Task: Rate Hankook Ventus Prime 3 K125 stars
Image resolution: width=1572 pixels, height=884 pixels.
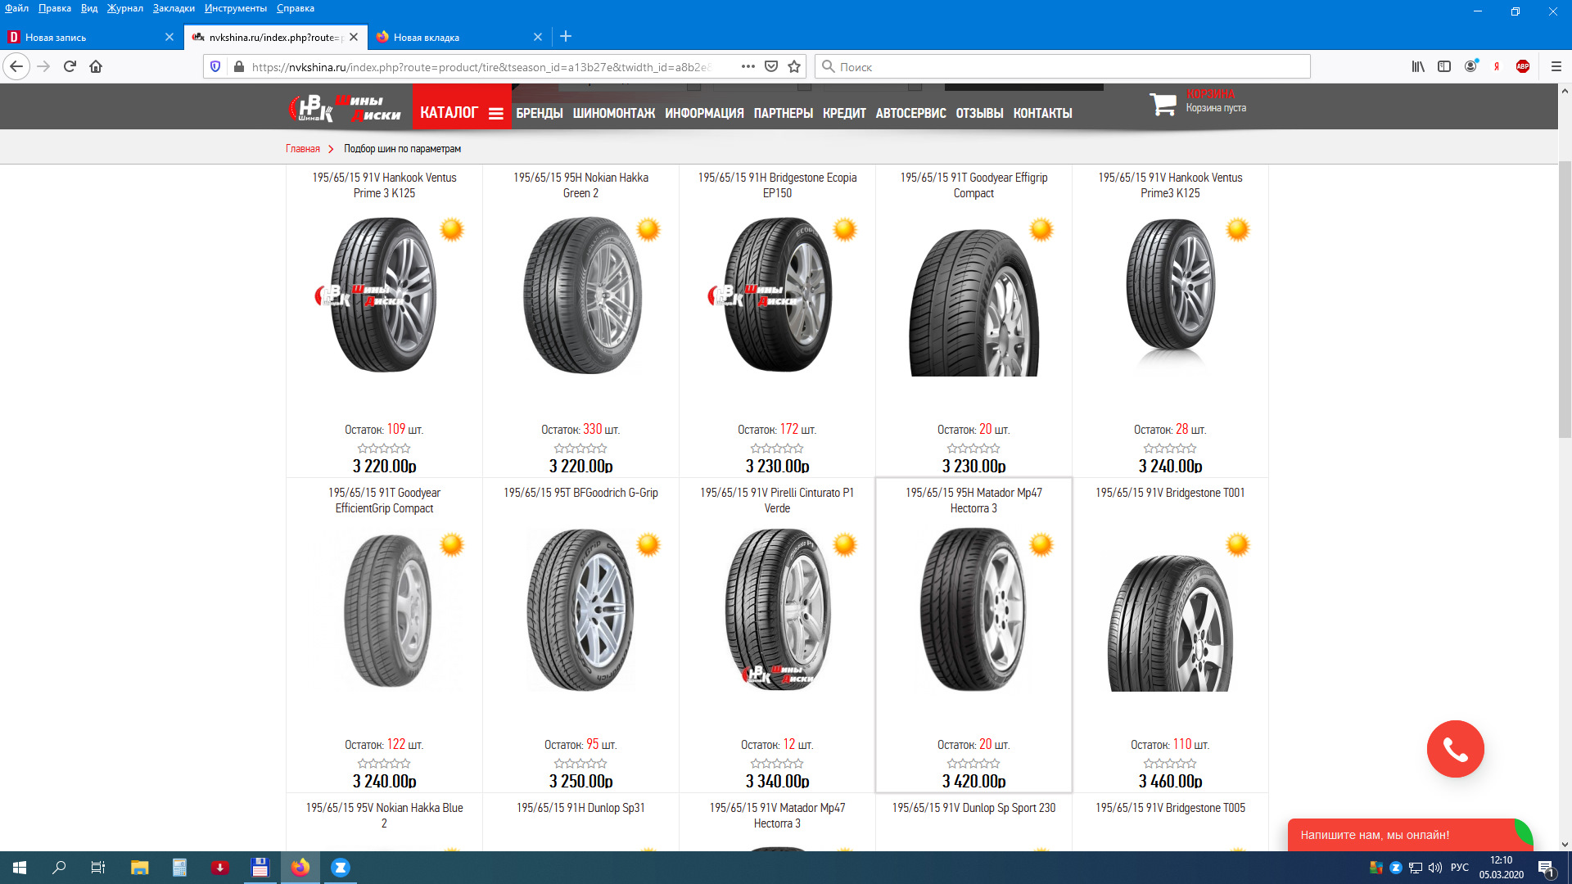Action: [x=384, y=449]
